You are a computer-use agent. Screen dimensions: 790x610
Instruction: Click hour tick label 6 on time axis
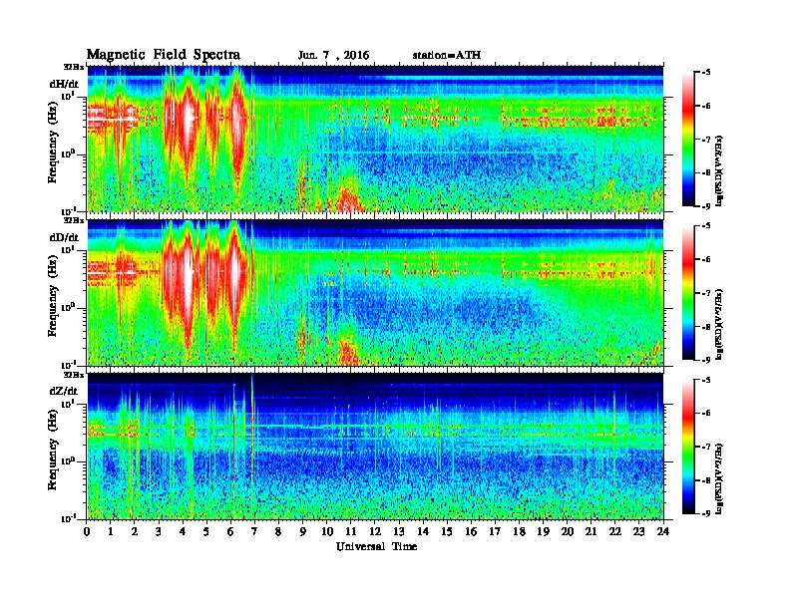point(230,531)
